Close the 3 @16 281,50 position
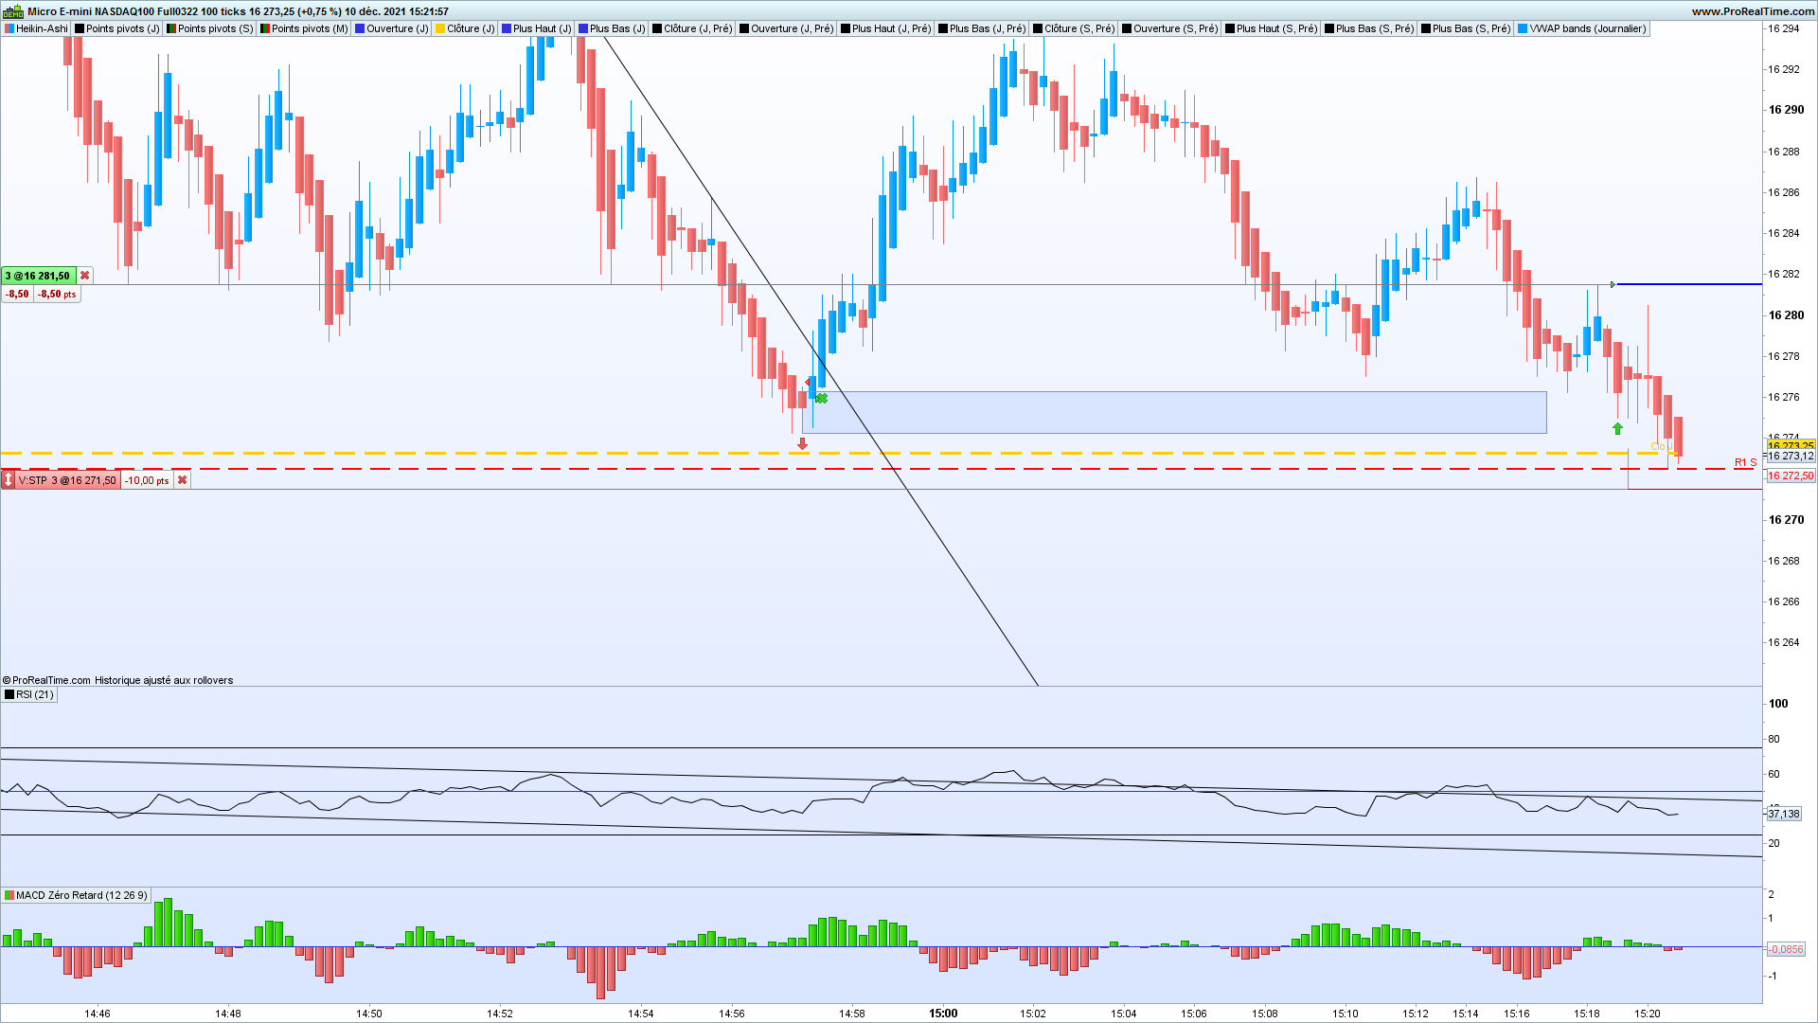The image size is (1818, 1023). (x=84, y=276)
